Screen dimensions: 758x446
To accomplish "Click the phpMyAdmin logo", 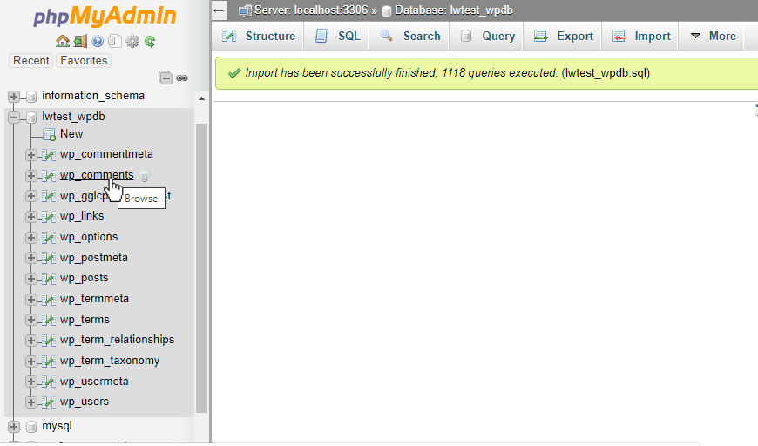I will point(105,17).
